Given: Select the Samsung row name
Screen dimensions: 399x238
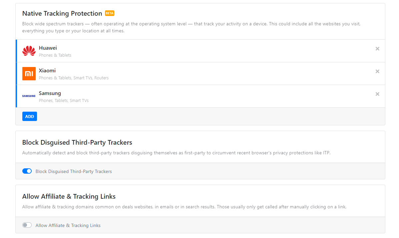Looking at the screenshot, I should click(x=50, y=93).
